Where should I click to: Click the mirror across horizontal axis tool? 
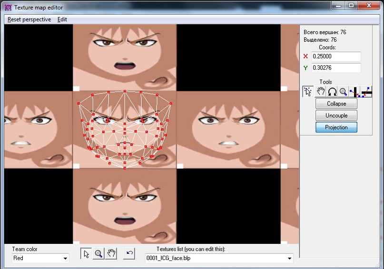pyautogui.click(x=366, y=92)
